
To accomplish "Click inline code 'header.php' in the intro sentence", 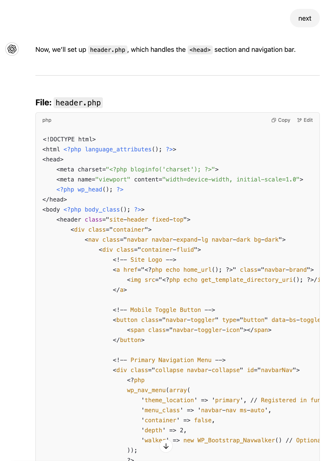I will (x=108, y=50).
